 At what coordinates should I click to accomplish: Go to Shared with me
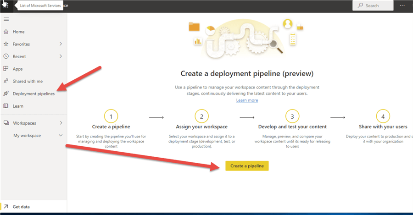(28, 81)
